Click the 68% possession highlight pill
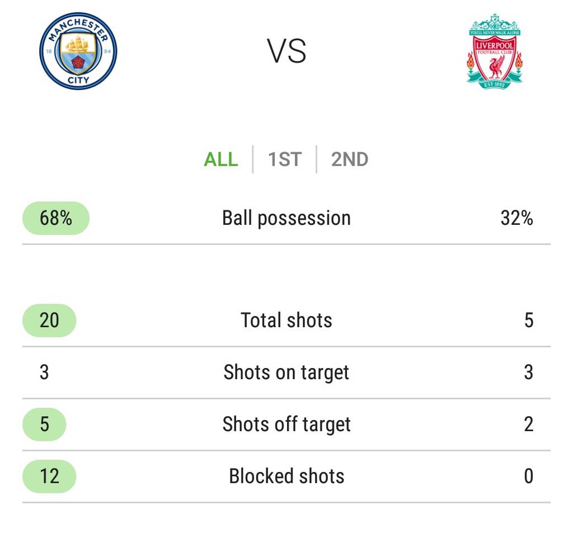573x552 pixels. coord(56,218)
